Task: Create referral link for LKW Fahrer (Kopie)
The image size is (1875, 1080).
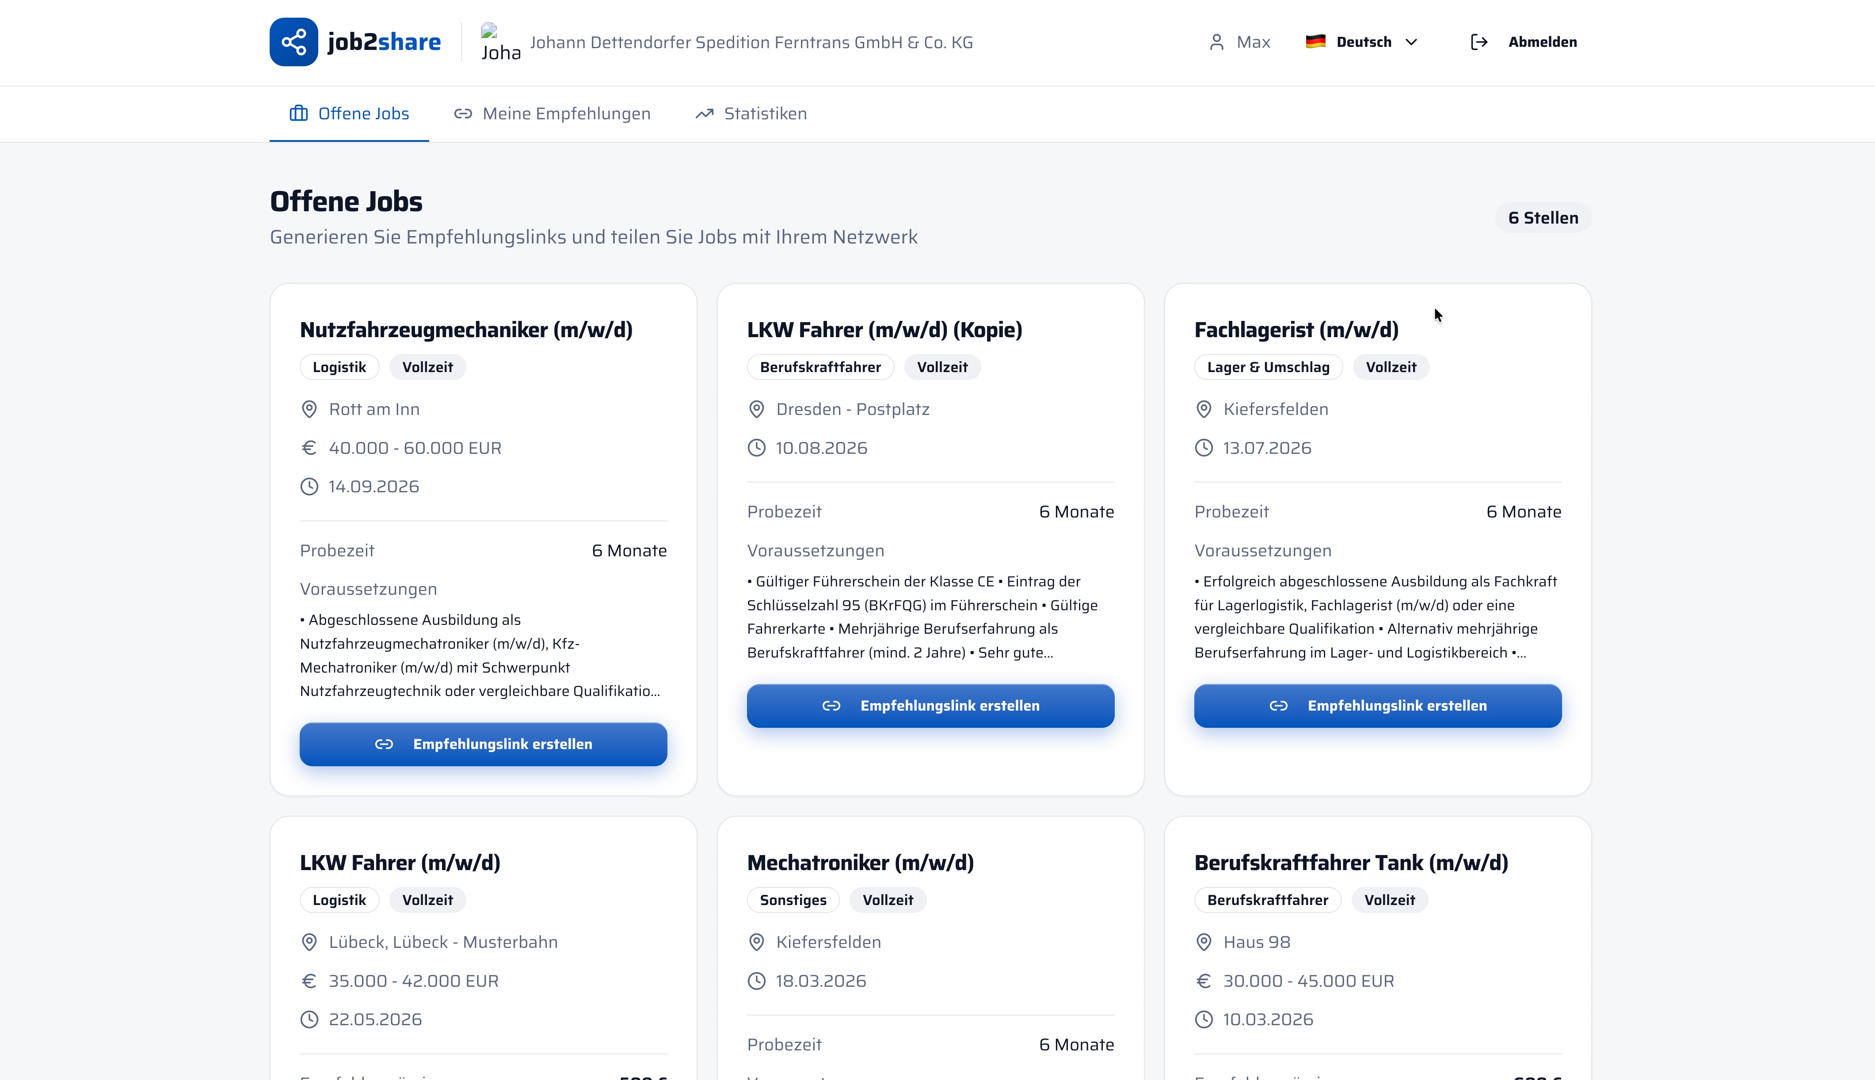Action: tap(930, 705)
